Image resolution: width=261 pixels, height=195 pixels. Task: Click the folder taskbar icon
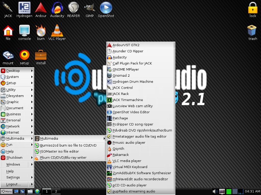click(30, 191)
